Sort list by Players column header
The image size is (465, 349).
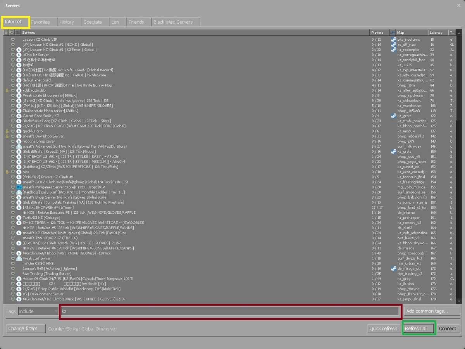click(x=379, y=33)
